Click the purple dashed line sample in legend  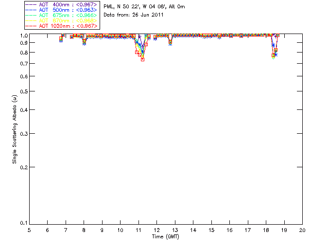click(31, 5)
